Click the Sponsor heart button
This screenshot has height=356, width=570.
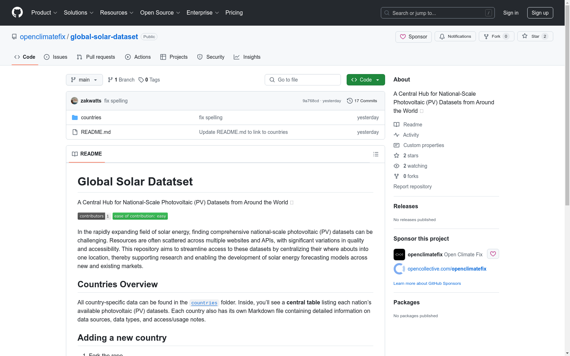pyautogui.click(x=414, y=37)
